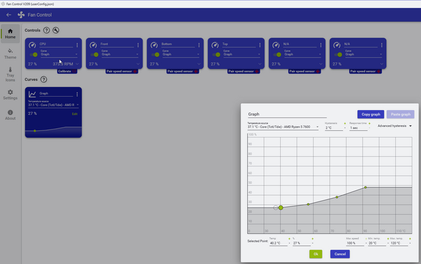
Task: Open the Curve dropdown on Bottom card
Action: 181,53
